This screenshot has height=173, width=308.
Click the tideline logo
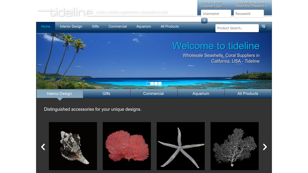[65, 12]
